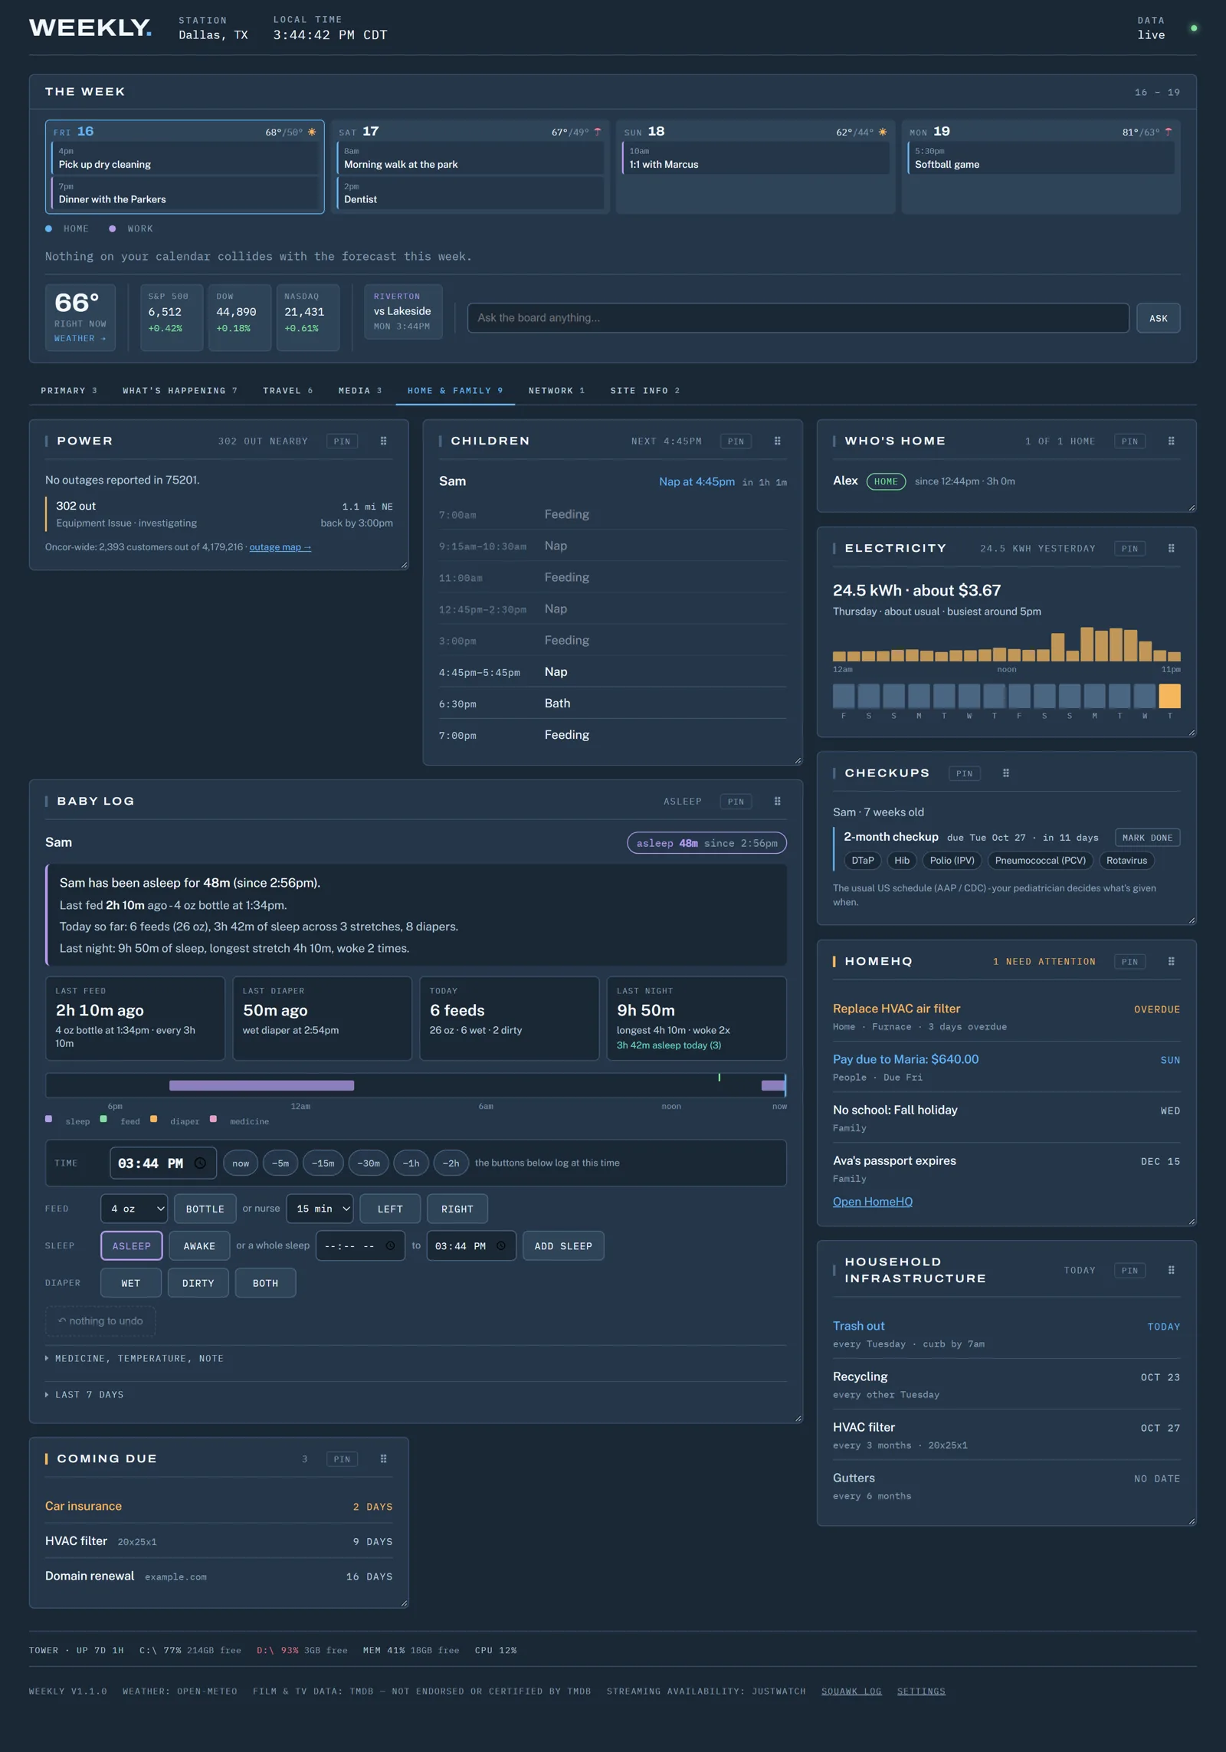Mark the 2-month checkup done

[1147, 838]
